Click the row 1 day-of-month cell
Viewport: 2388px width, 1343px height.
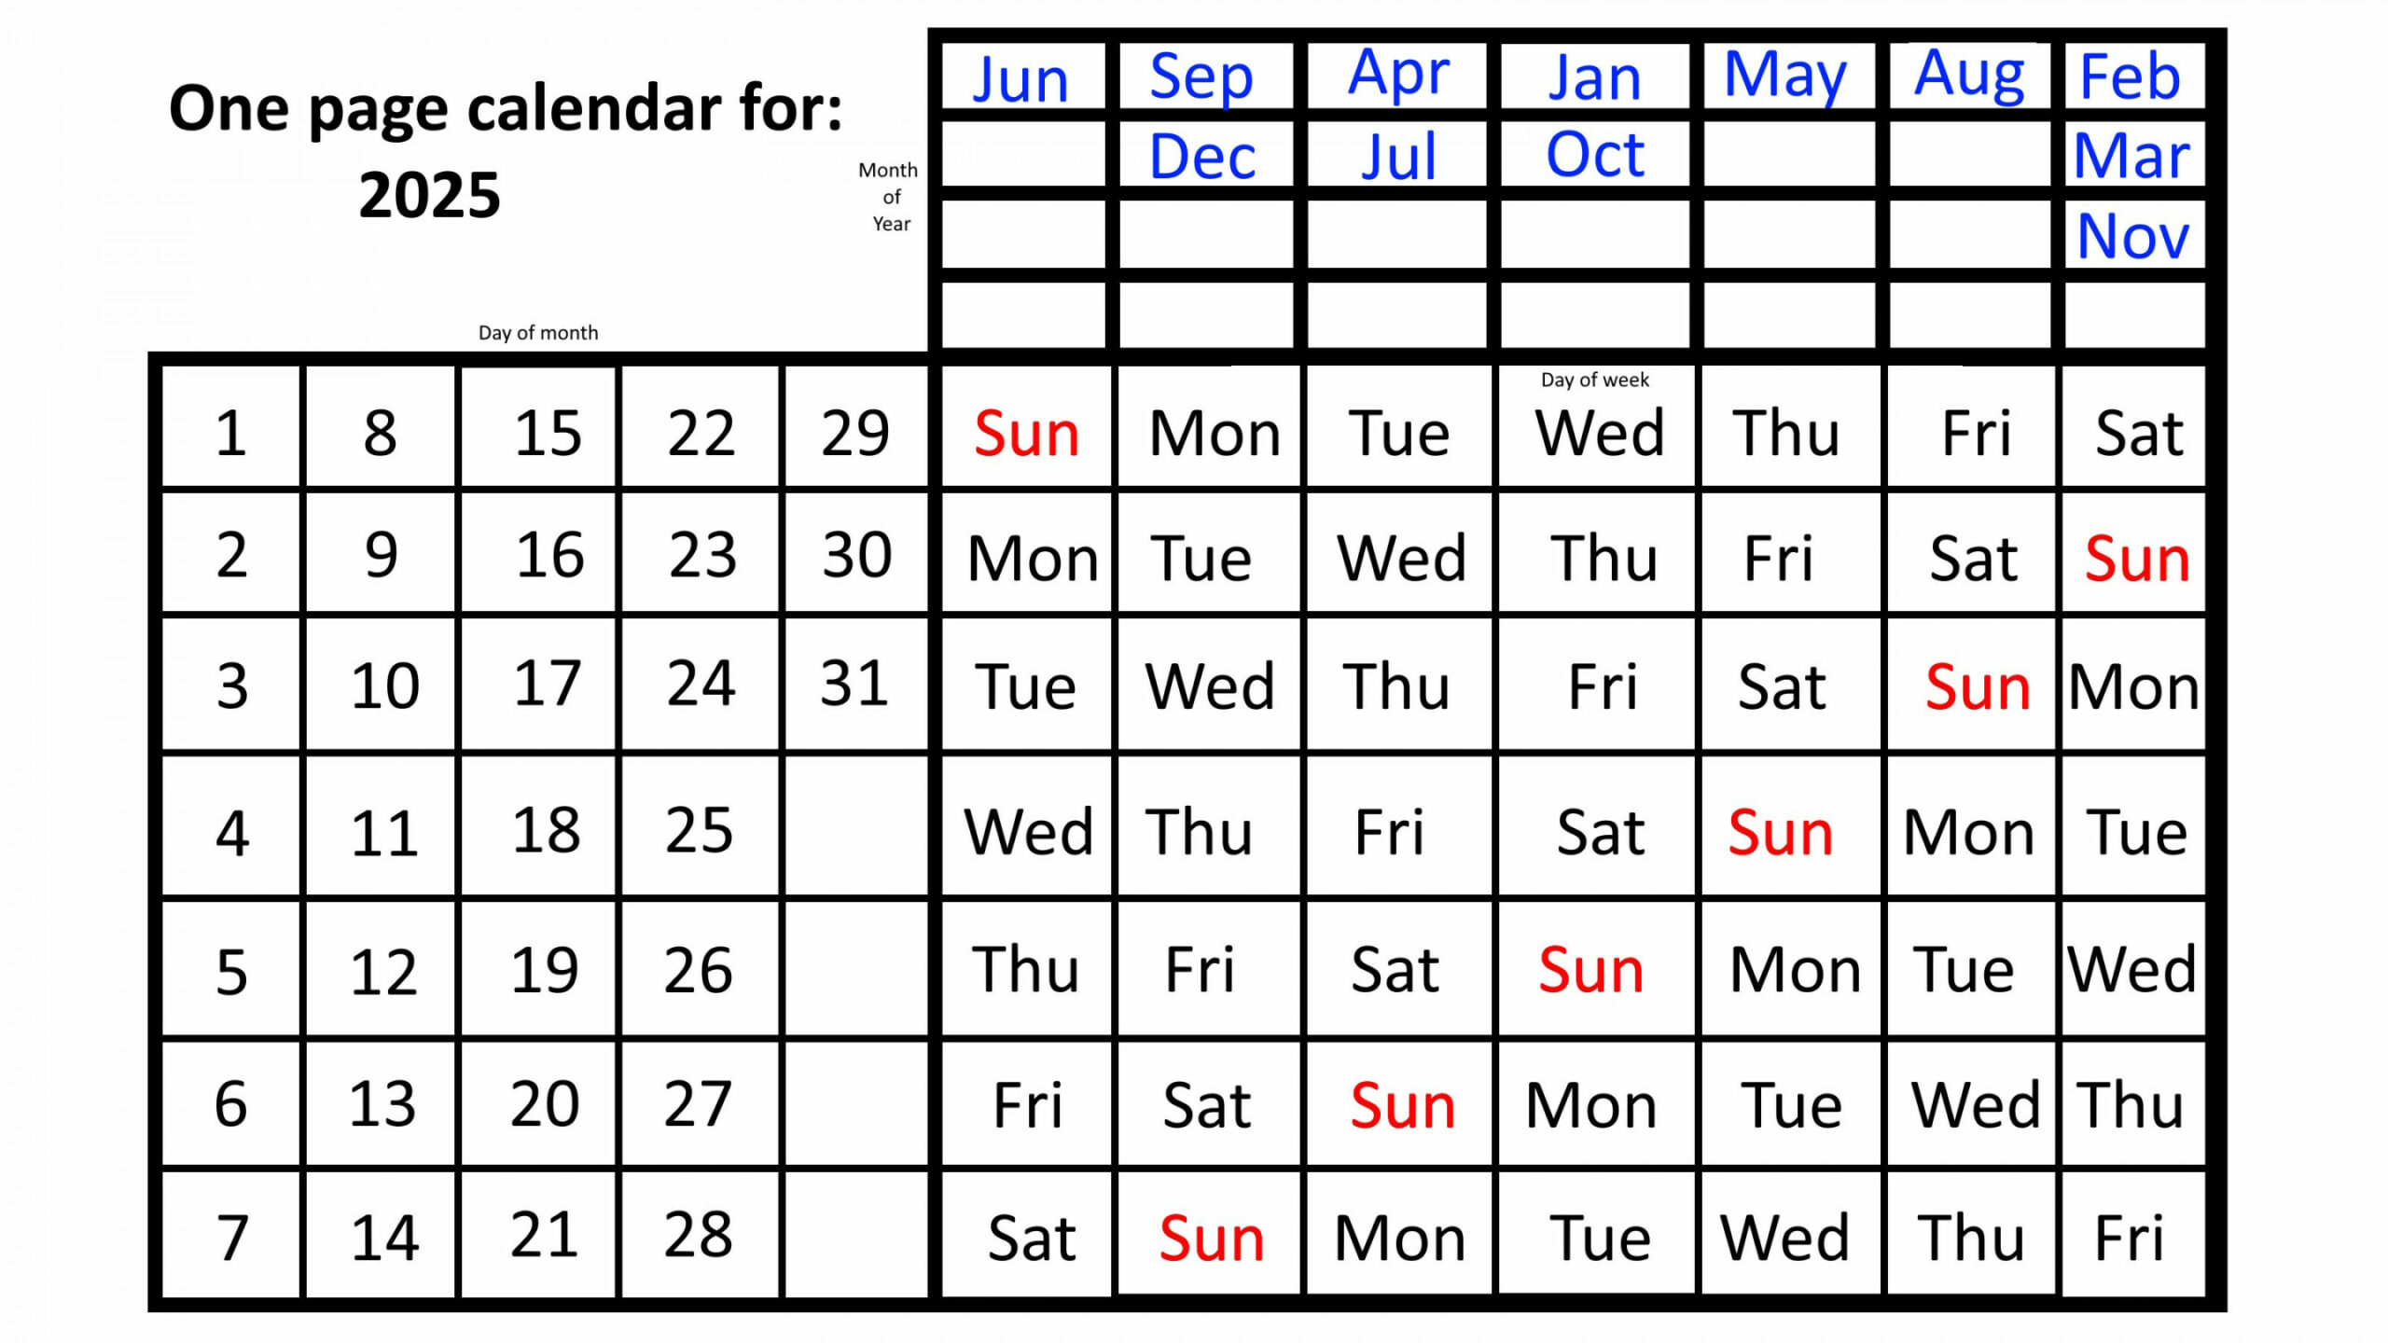coord(229,431)
